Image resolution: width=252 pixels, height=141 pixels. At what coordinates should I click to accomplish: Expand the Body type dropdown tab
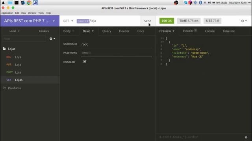point(69,31)
